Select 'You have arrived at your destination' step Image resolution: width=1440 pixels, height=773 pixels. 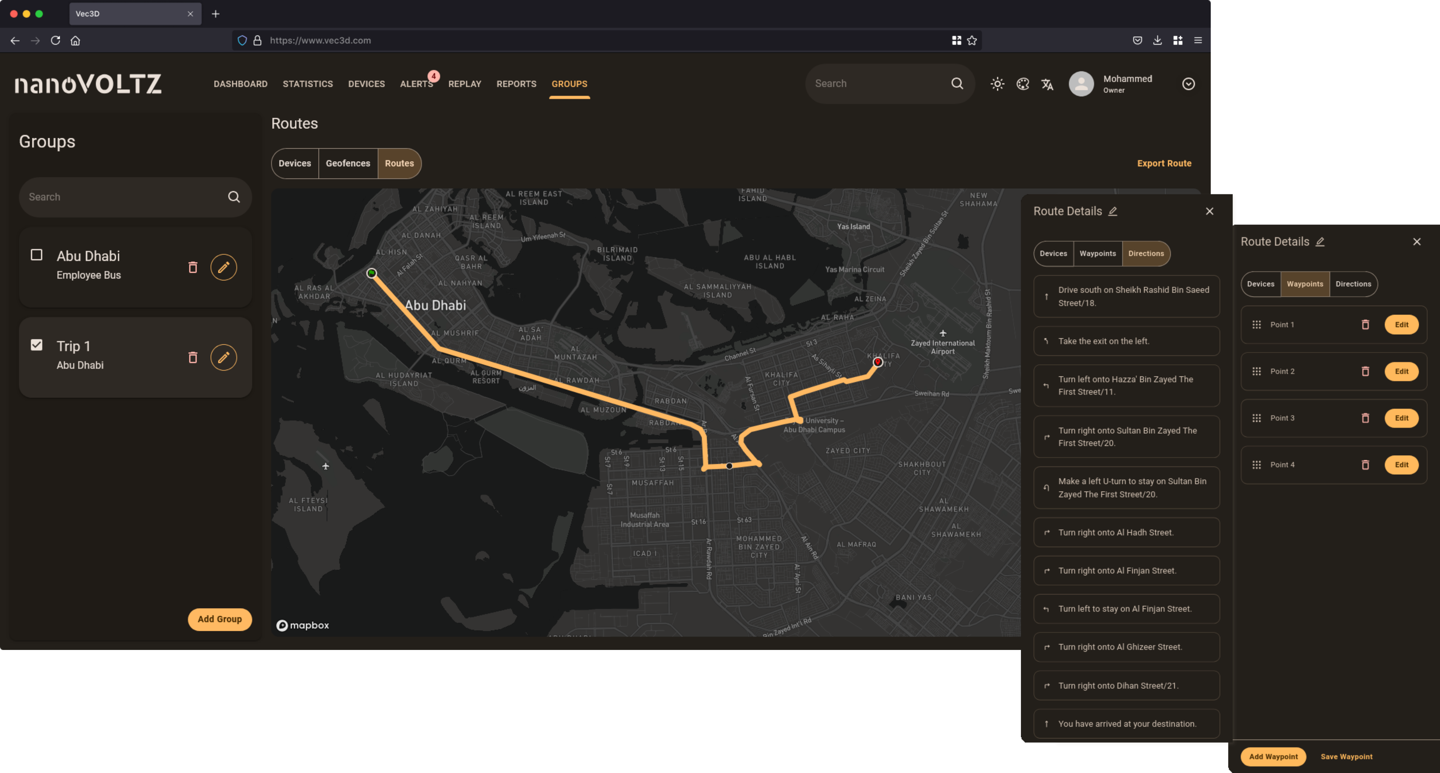(x=1126, y=723)
